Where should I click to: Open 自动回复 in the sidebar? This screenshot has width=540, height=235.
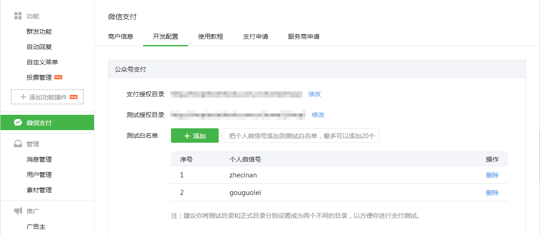(x=39, y=47)
